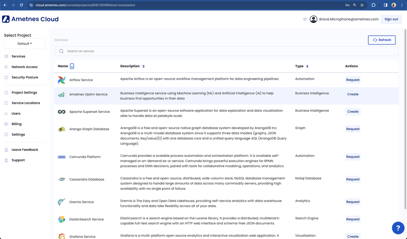Create the Grafana Service
This screenshot has height=239, width=407.
pos(353,236)
